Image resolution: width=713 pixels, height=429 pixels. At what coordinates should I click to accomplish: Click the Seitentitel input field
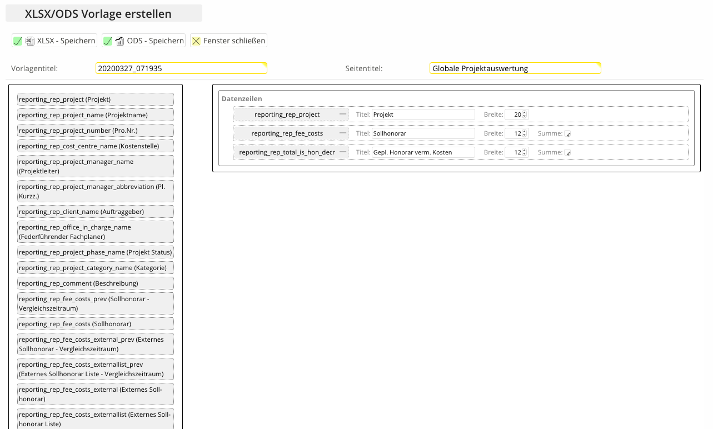click(x=515, y=68)
